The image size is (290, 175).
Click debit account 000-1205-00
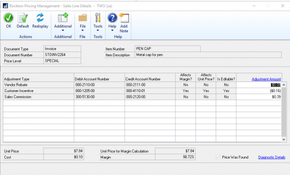tap(85, 91)
